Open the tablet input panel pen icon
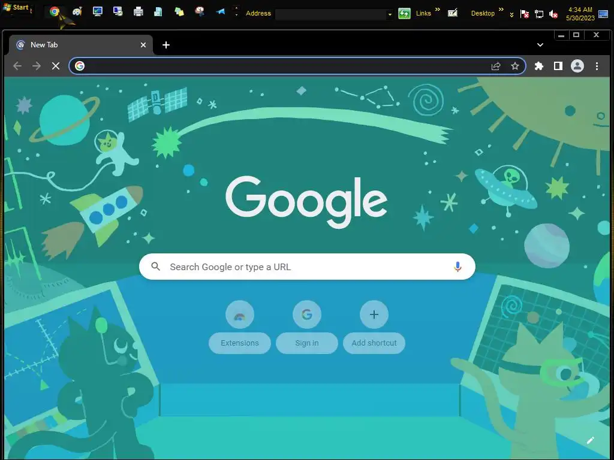This screenshot has height=460, width=614. pyautogui.click(x=453, y=13)
